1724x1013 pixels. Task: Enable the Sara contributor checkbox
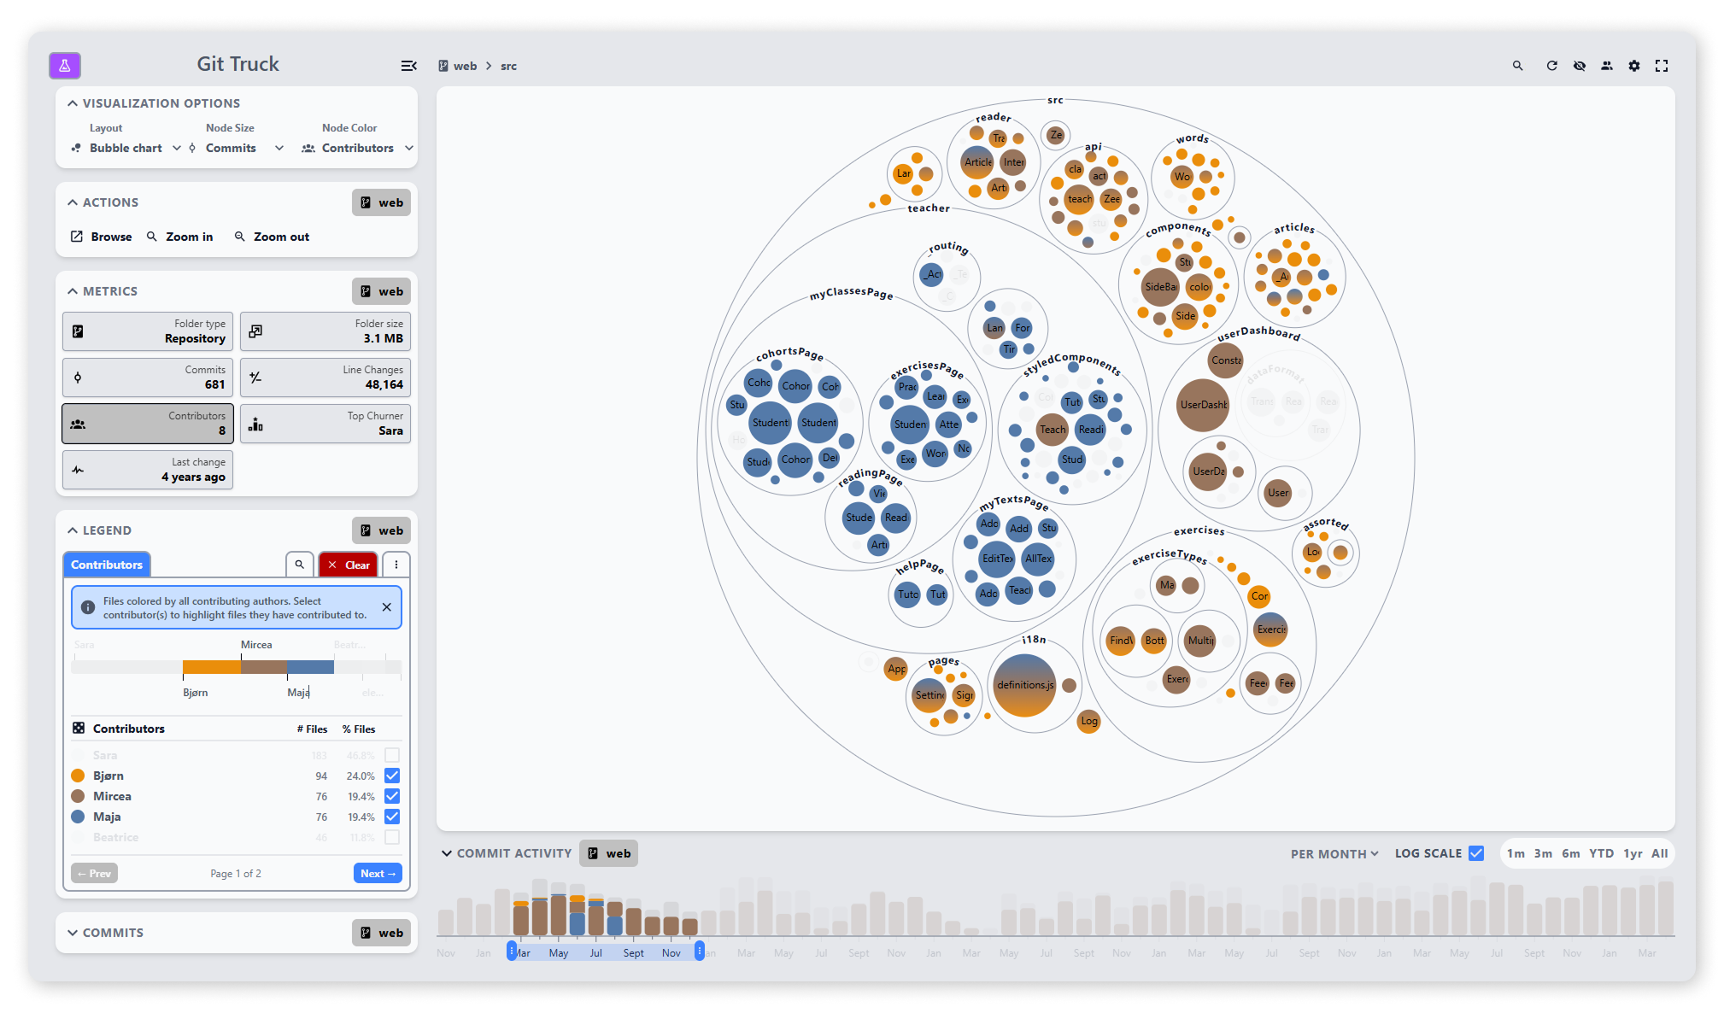392,755
